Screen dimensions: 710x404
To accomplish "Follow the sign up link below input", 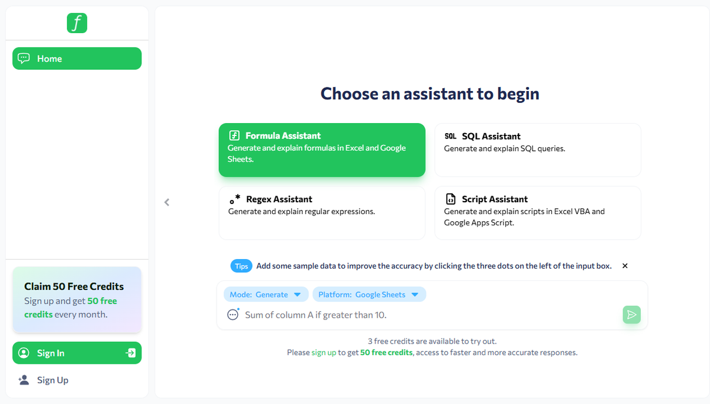I will pyautogui.click(x=324, y=353).
